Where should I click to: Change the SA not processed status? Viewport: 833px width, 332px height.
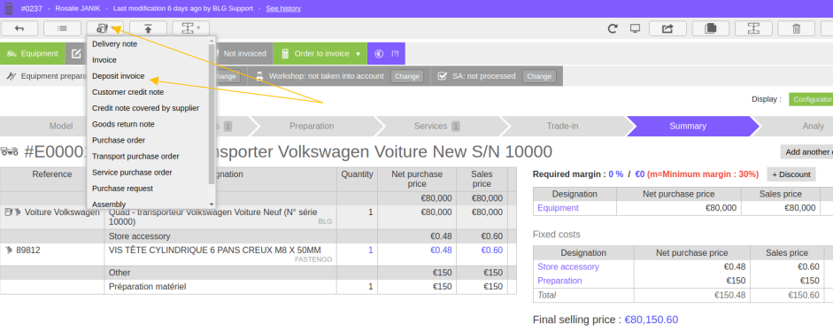point(539,76)
